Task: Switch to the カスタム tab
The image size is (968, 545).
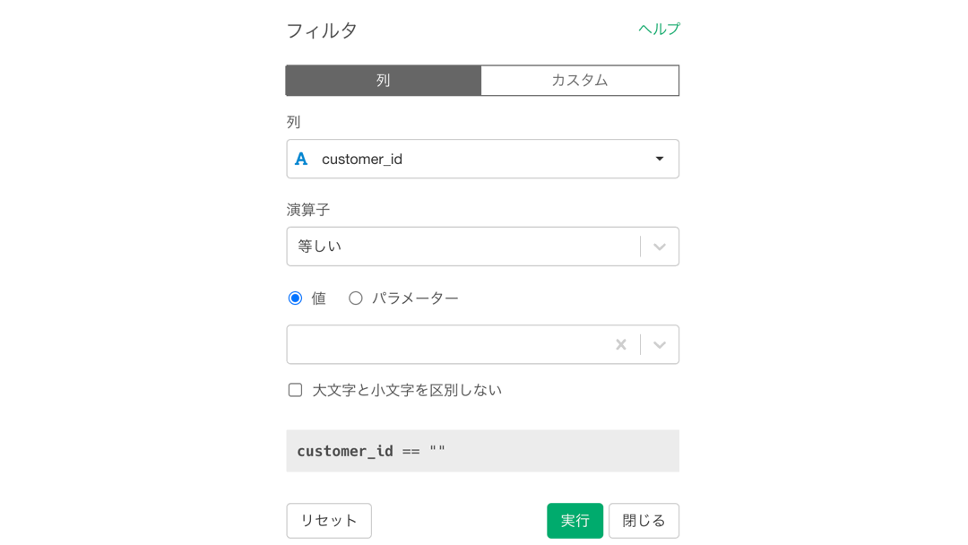Action: click(x=580, y=81)
